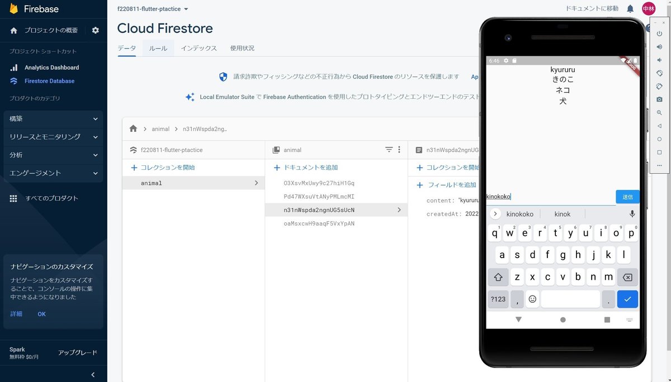Click ドキュメントを追加 in animal collection
671x382 pixels.
(305, 168)
